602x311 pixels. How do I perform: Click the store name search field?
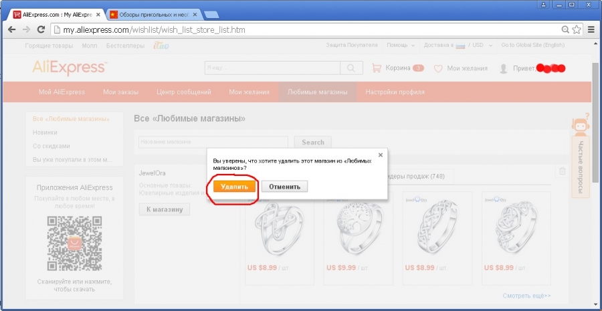point(213,142)
